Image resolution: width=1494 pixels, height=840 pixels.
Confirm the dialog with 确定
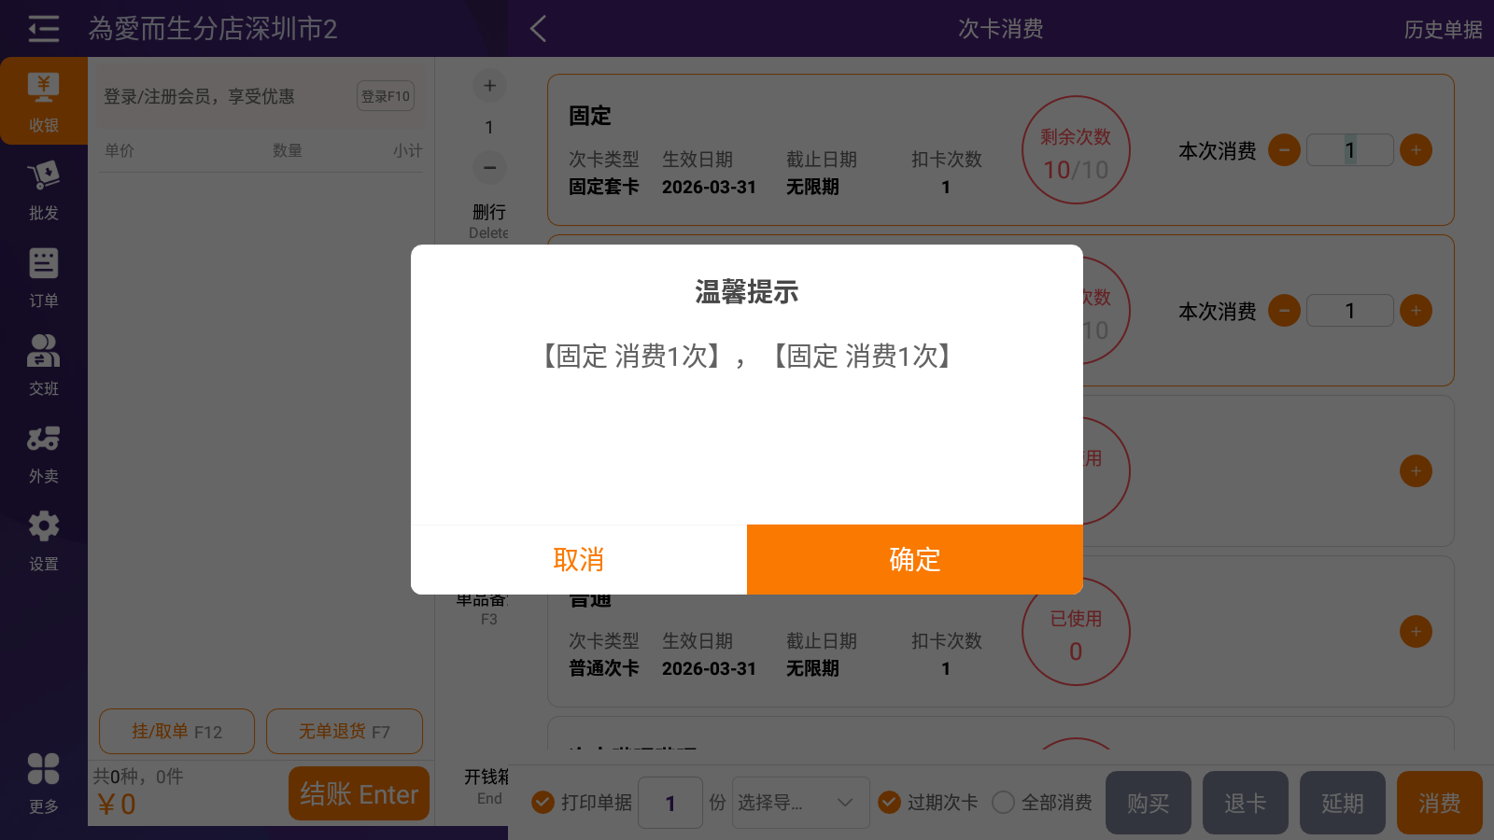(915, 559)
